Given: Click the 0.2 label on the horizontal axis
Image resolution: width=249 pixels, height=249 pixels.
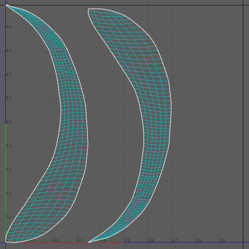Looking at the screenshot, I should 56,240.
